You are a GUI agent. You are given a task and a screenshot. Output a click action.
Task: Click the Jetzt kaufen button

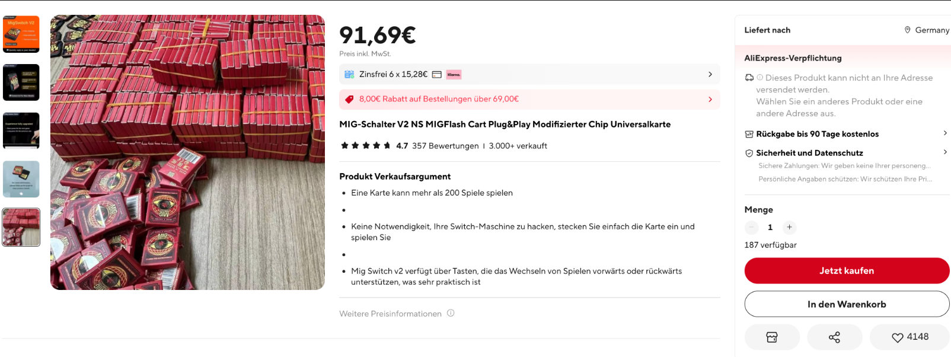[x=847, y=270]
